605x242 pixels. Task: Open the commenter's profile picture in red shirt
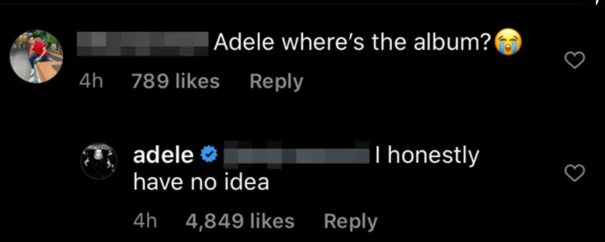(36, 56)
